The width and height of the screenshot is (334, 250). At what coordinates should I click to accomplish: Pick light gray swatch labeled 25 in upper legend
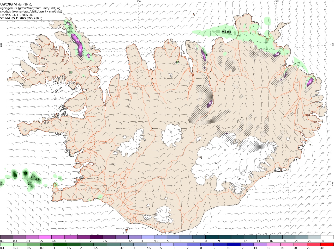click(315, 237)
